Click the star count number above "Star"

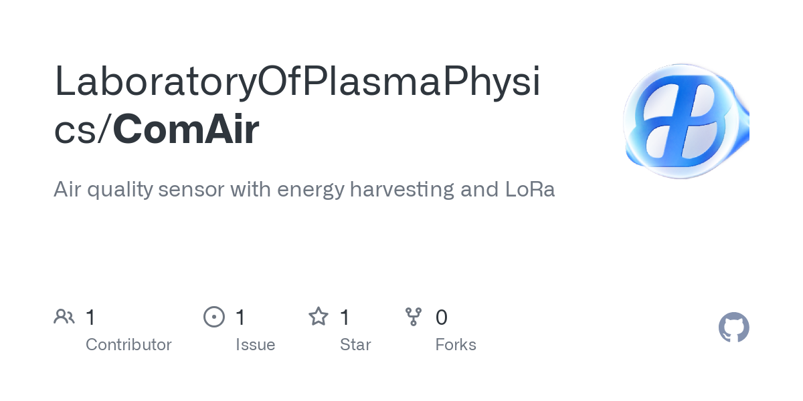pyautogui.click(x=345, y=317)
